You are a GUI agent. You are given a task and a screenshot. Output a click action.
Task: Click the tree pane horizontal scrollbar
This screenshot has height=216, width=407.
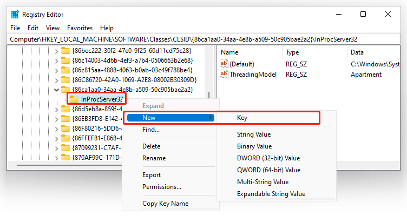[70, 165]
